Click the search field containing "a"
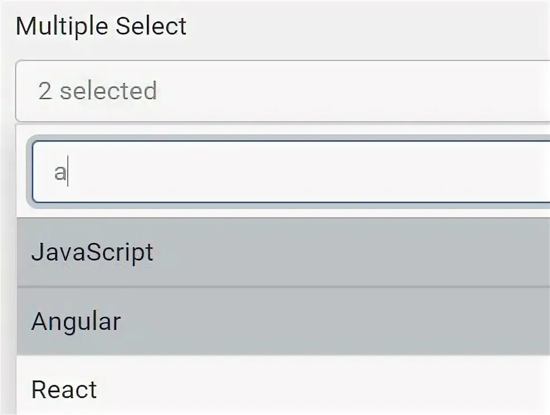 click(x=291, y=172)
